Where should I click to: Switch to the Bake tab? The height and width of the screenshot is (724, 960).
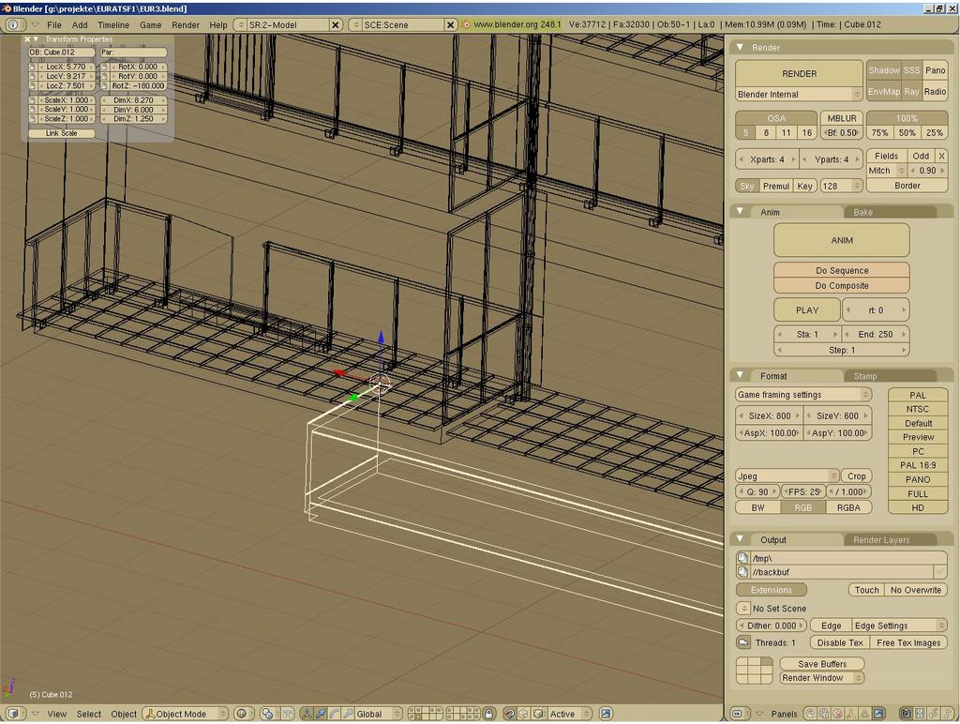point(862,212)
